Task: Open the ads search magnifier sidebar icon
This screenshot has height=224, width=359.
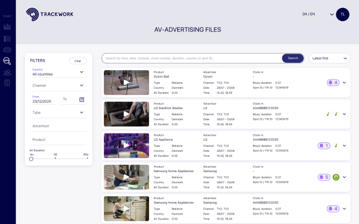Action: (7, 61)
